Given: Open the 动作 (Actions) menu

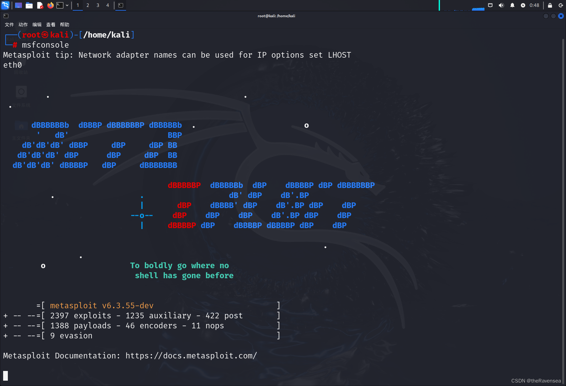Looking at the screenshot, I should click(23, 24).
